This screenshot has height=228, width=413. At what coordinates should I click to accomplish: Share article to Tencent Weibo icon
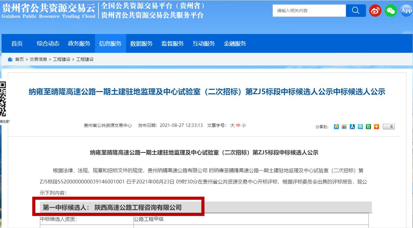[360, 127]
